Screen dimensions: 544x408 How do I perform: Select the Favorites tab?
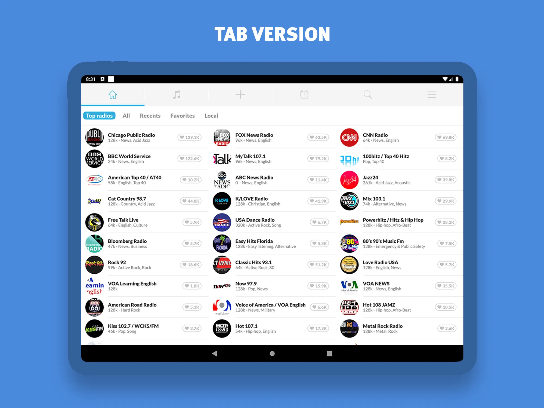tap(182, 116)
